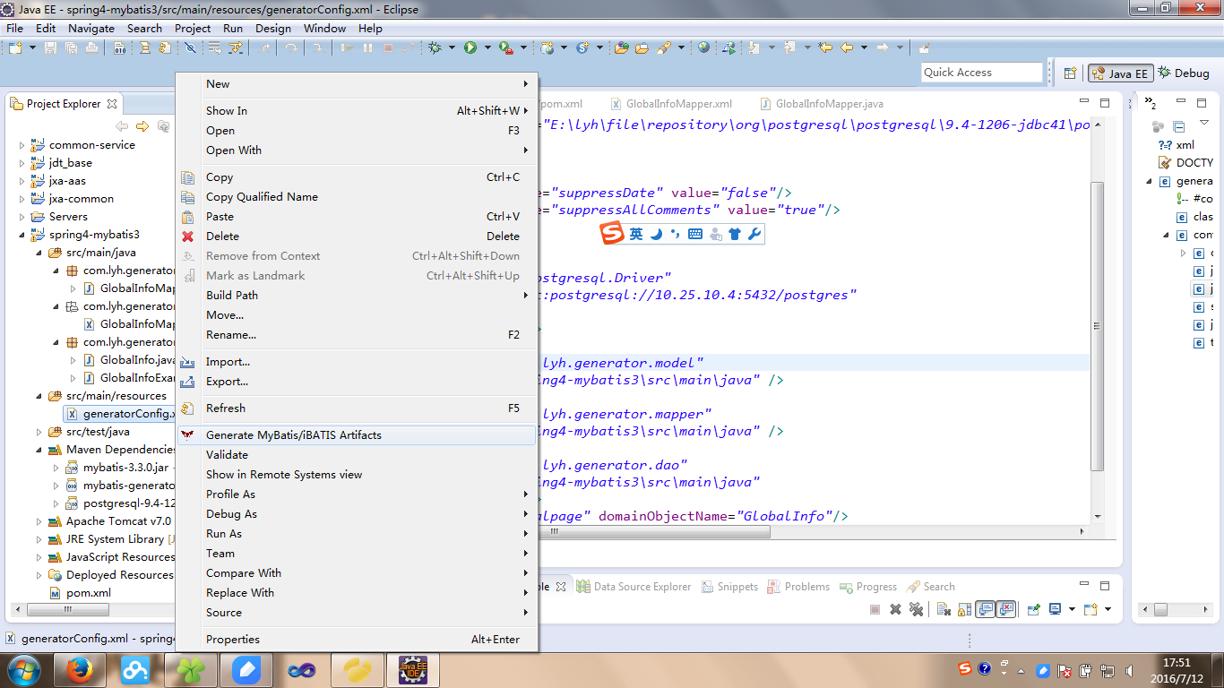
Task: Open the Run As submenu
Action: tap(356, 533)
